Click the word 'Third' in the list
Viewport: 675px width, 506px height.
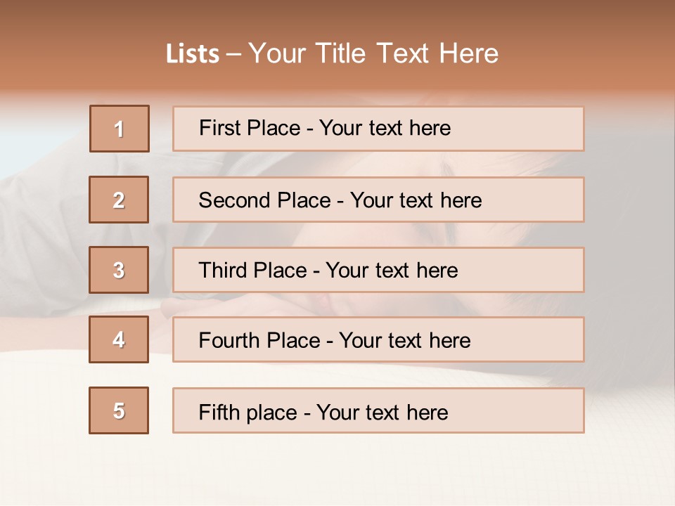click(x=224, y=271)
